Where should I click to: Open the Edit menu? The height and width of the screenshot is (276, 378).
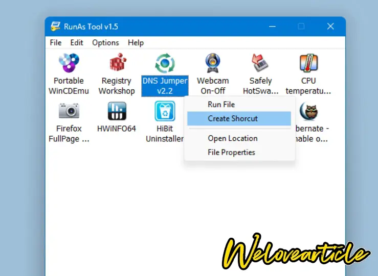click(x=77, y=43)
